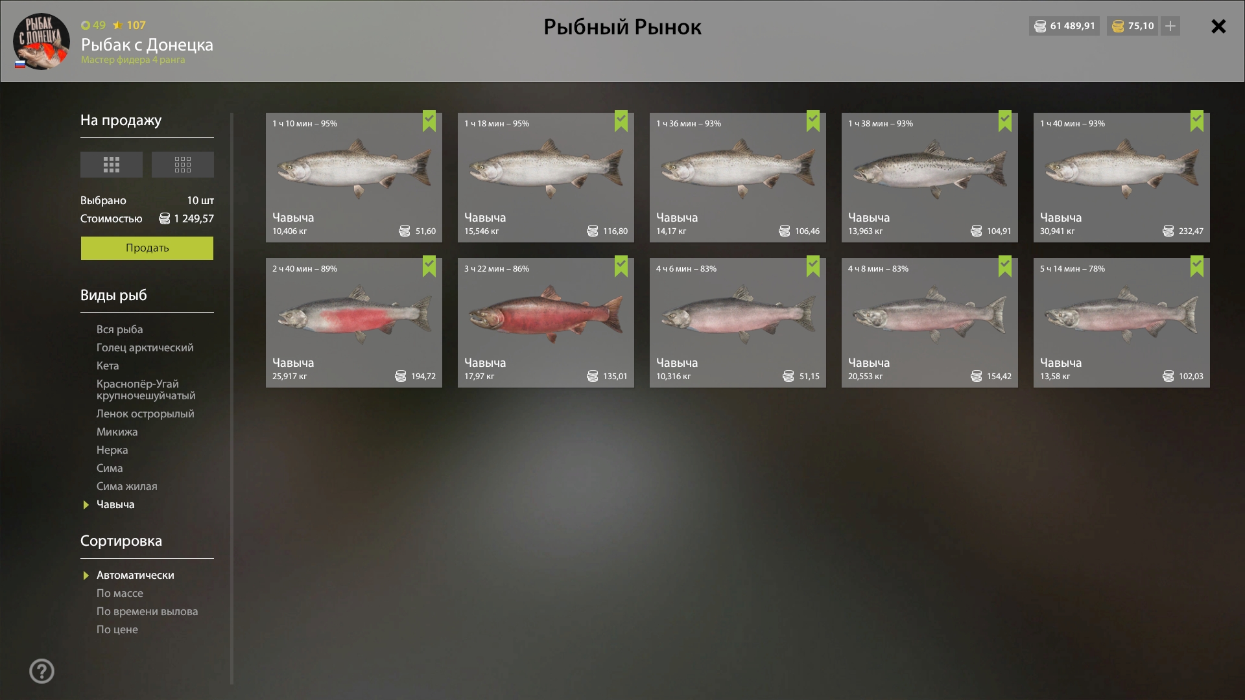Viewport: 1245px width, 700px height.
Task: Click the gold coins balance 75,10
Action: [1133, 26]
